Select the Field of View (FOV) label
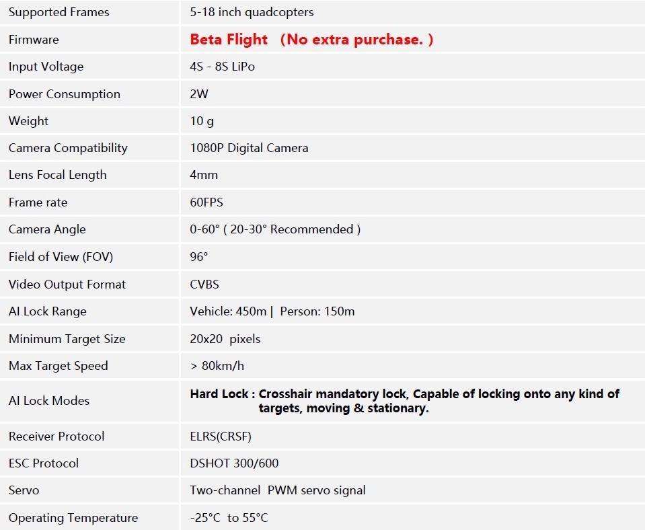The height and width of the screenshot is (530, 645). (x=61, y=257)
